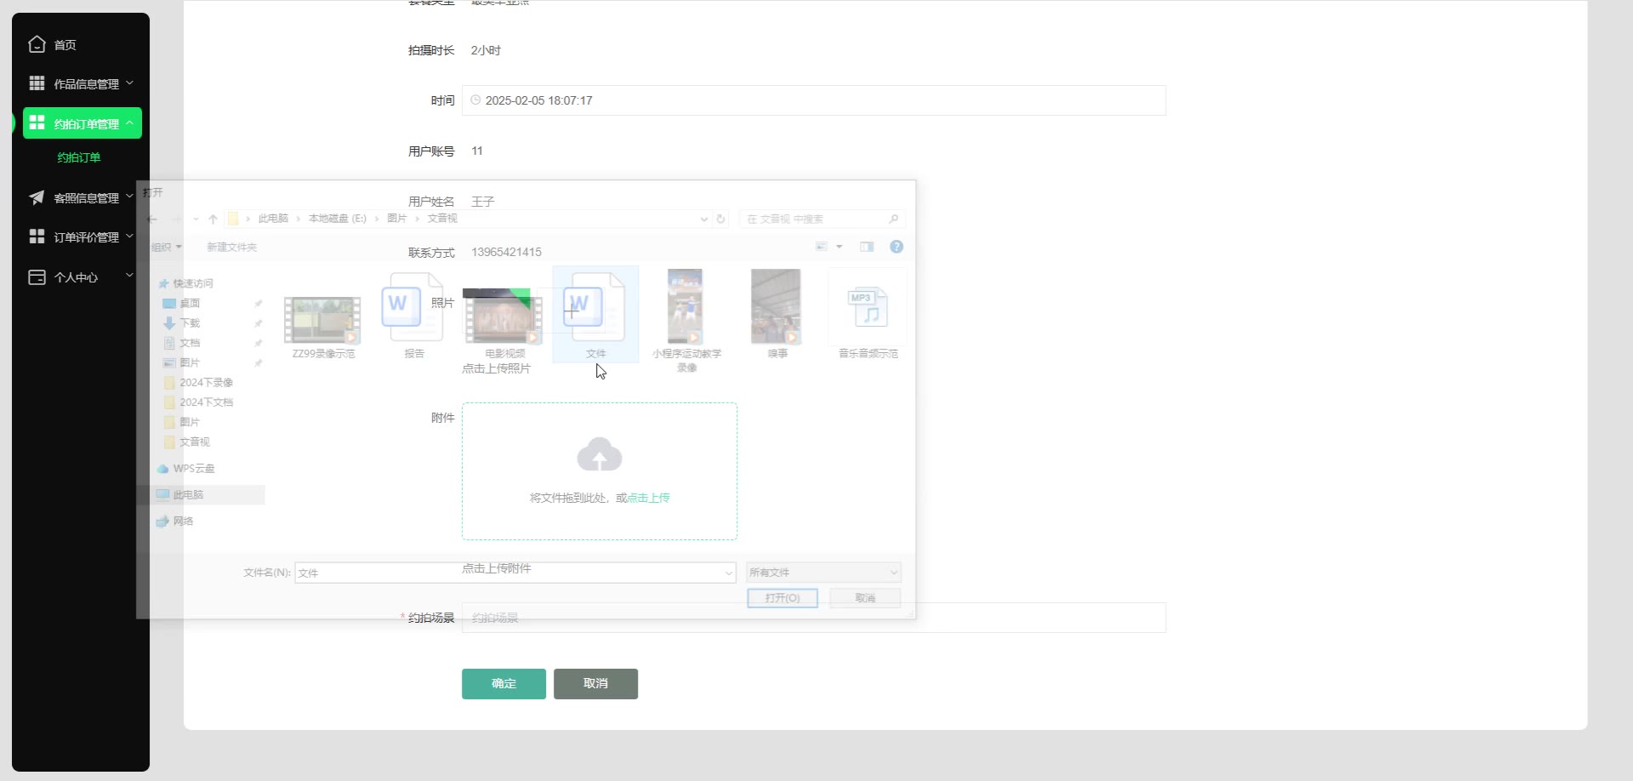Click the 时间 date-time input field
The height and width of the screenshot is (781, 1633).
pos(814,100)
